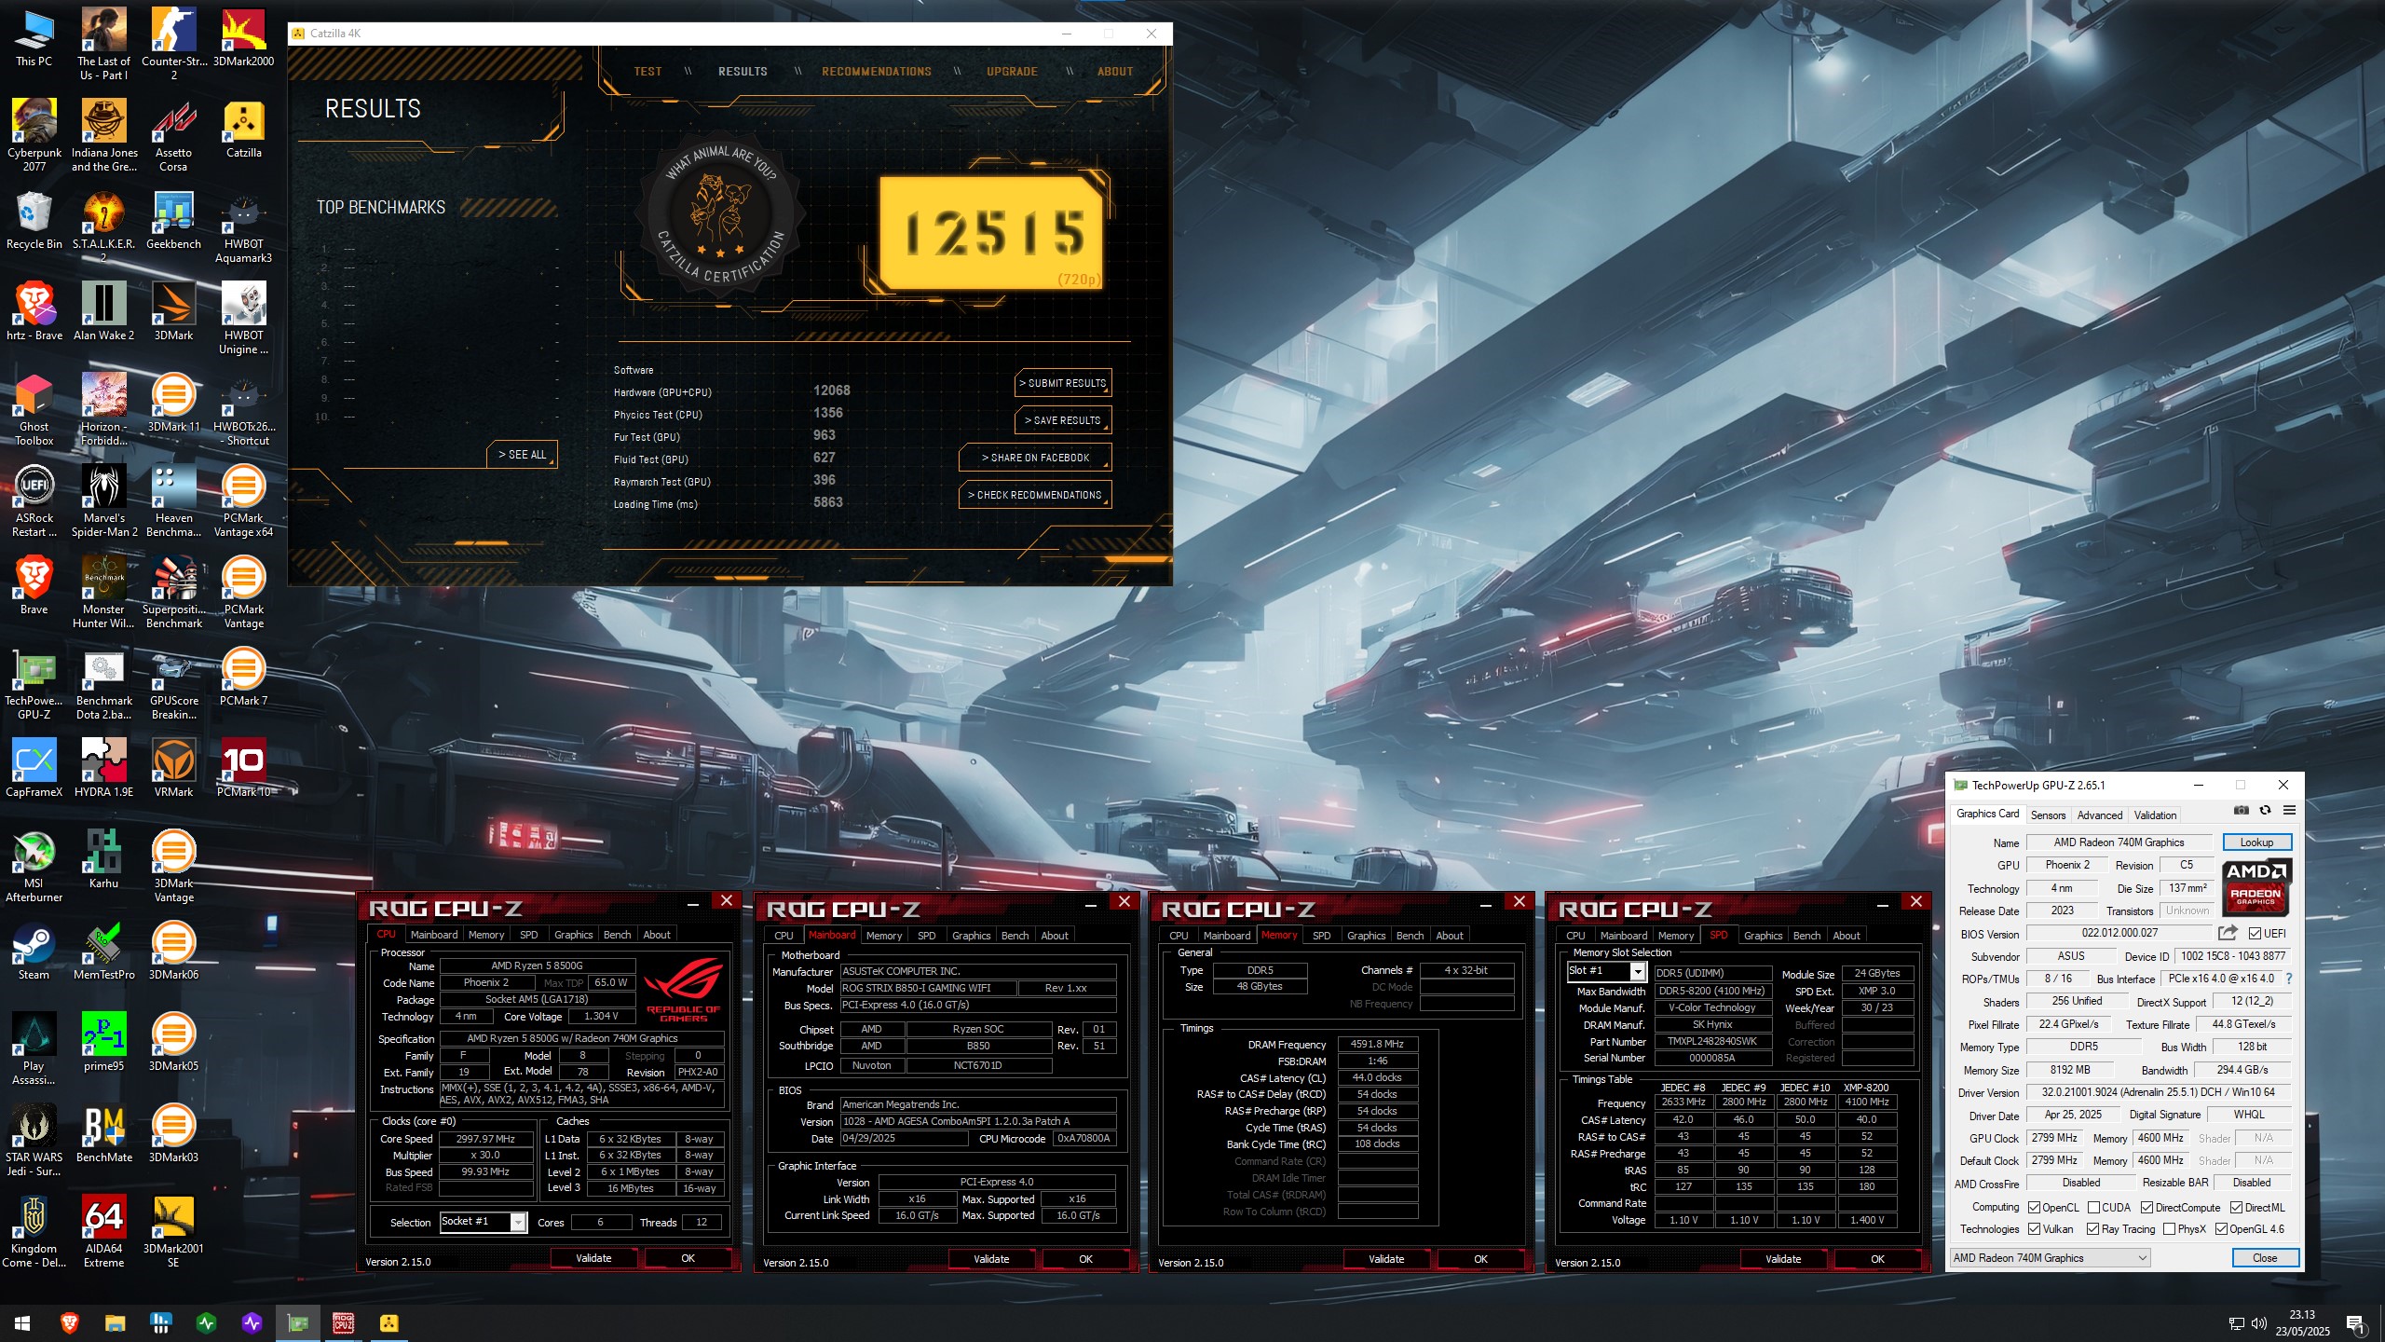Viewport: 2385px width, 1342px height.
Task: Open the TEST tab in Catzilla
Action: point(647,72)
